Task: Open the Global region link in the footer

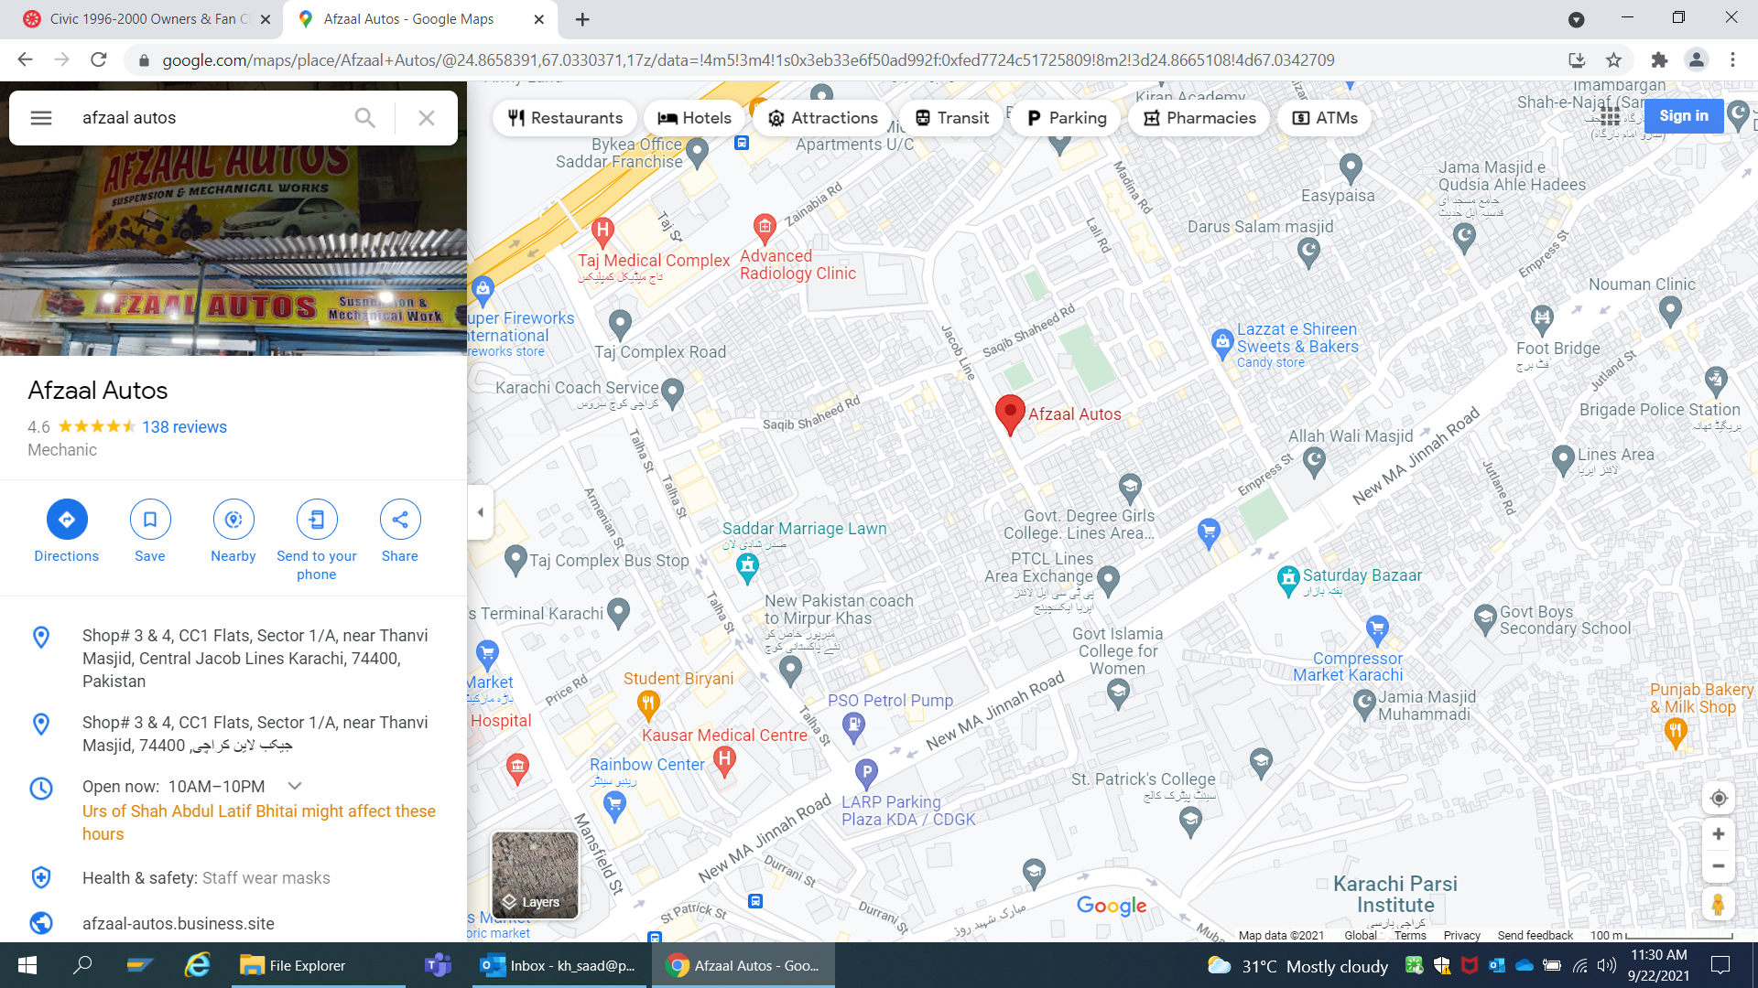Action: 1361,935
